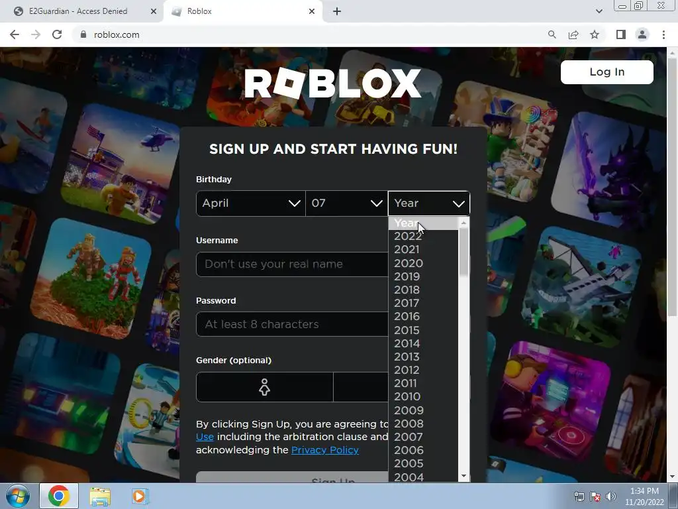The height and width of the screenshot is (509, 678).
Task: Select year 2011
Action: pyautogui.click(x=423, y=384)
